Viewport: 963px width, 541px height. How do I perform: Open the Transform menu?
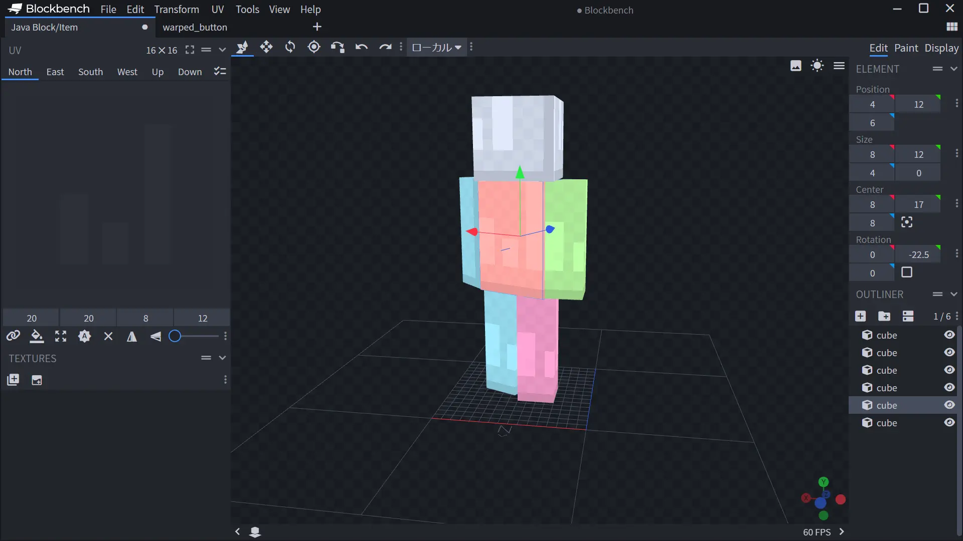pos(177,10)
